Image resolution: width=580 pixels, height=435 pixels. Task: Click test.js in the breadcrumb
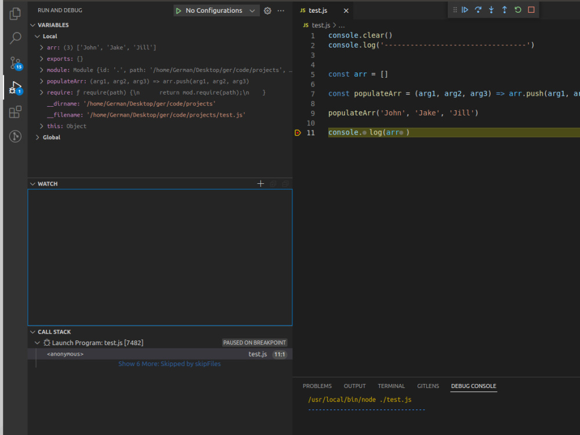click(x=320, y=25)
